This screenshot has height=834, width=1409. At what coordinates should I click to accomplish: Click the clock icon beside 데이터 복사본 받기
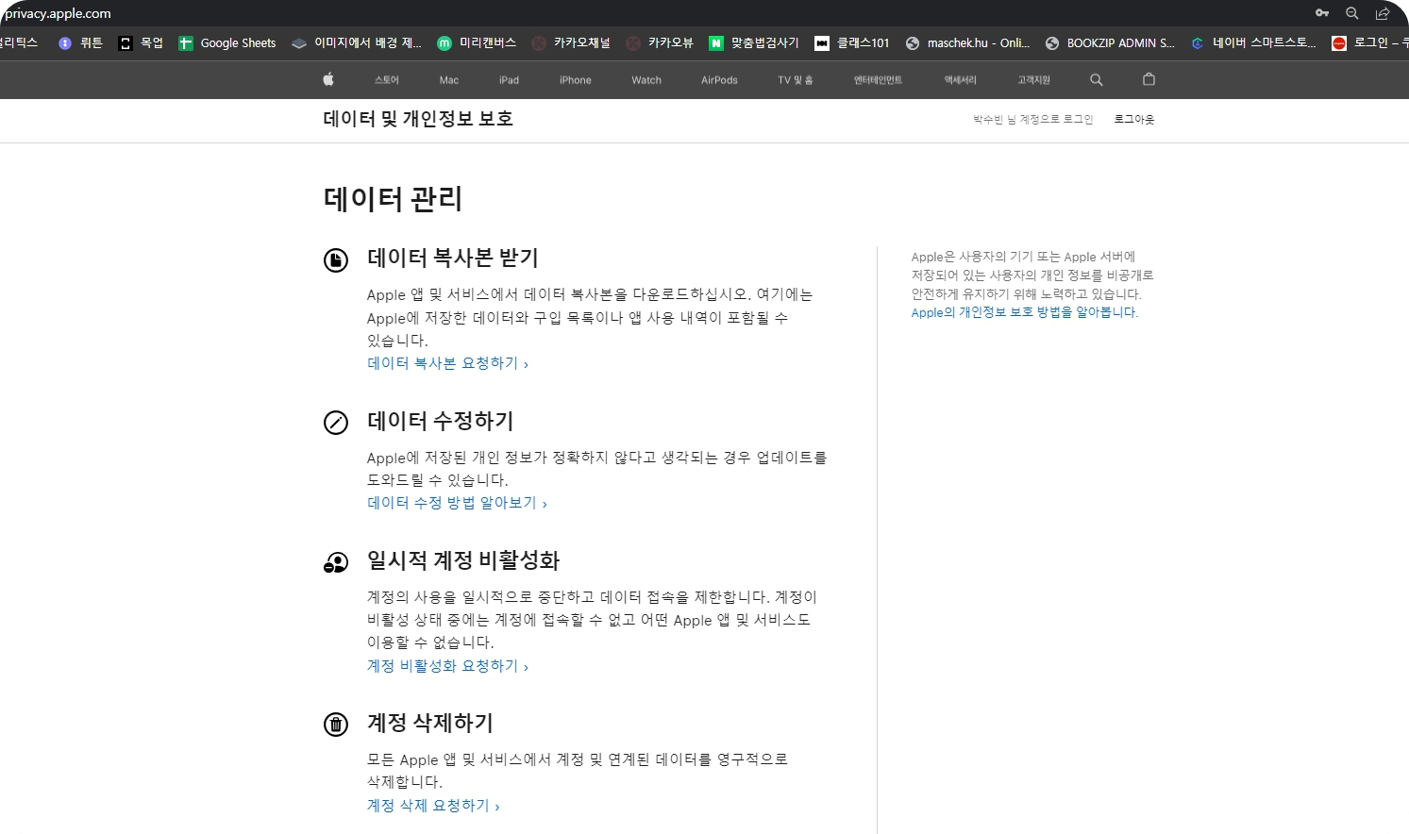coord(336,260)
